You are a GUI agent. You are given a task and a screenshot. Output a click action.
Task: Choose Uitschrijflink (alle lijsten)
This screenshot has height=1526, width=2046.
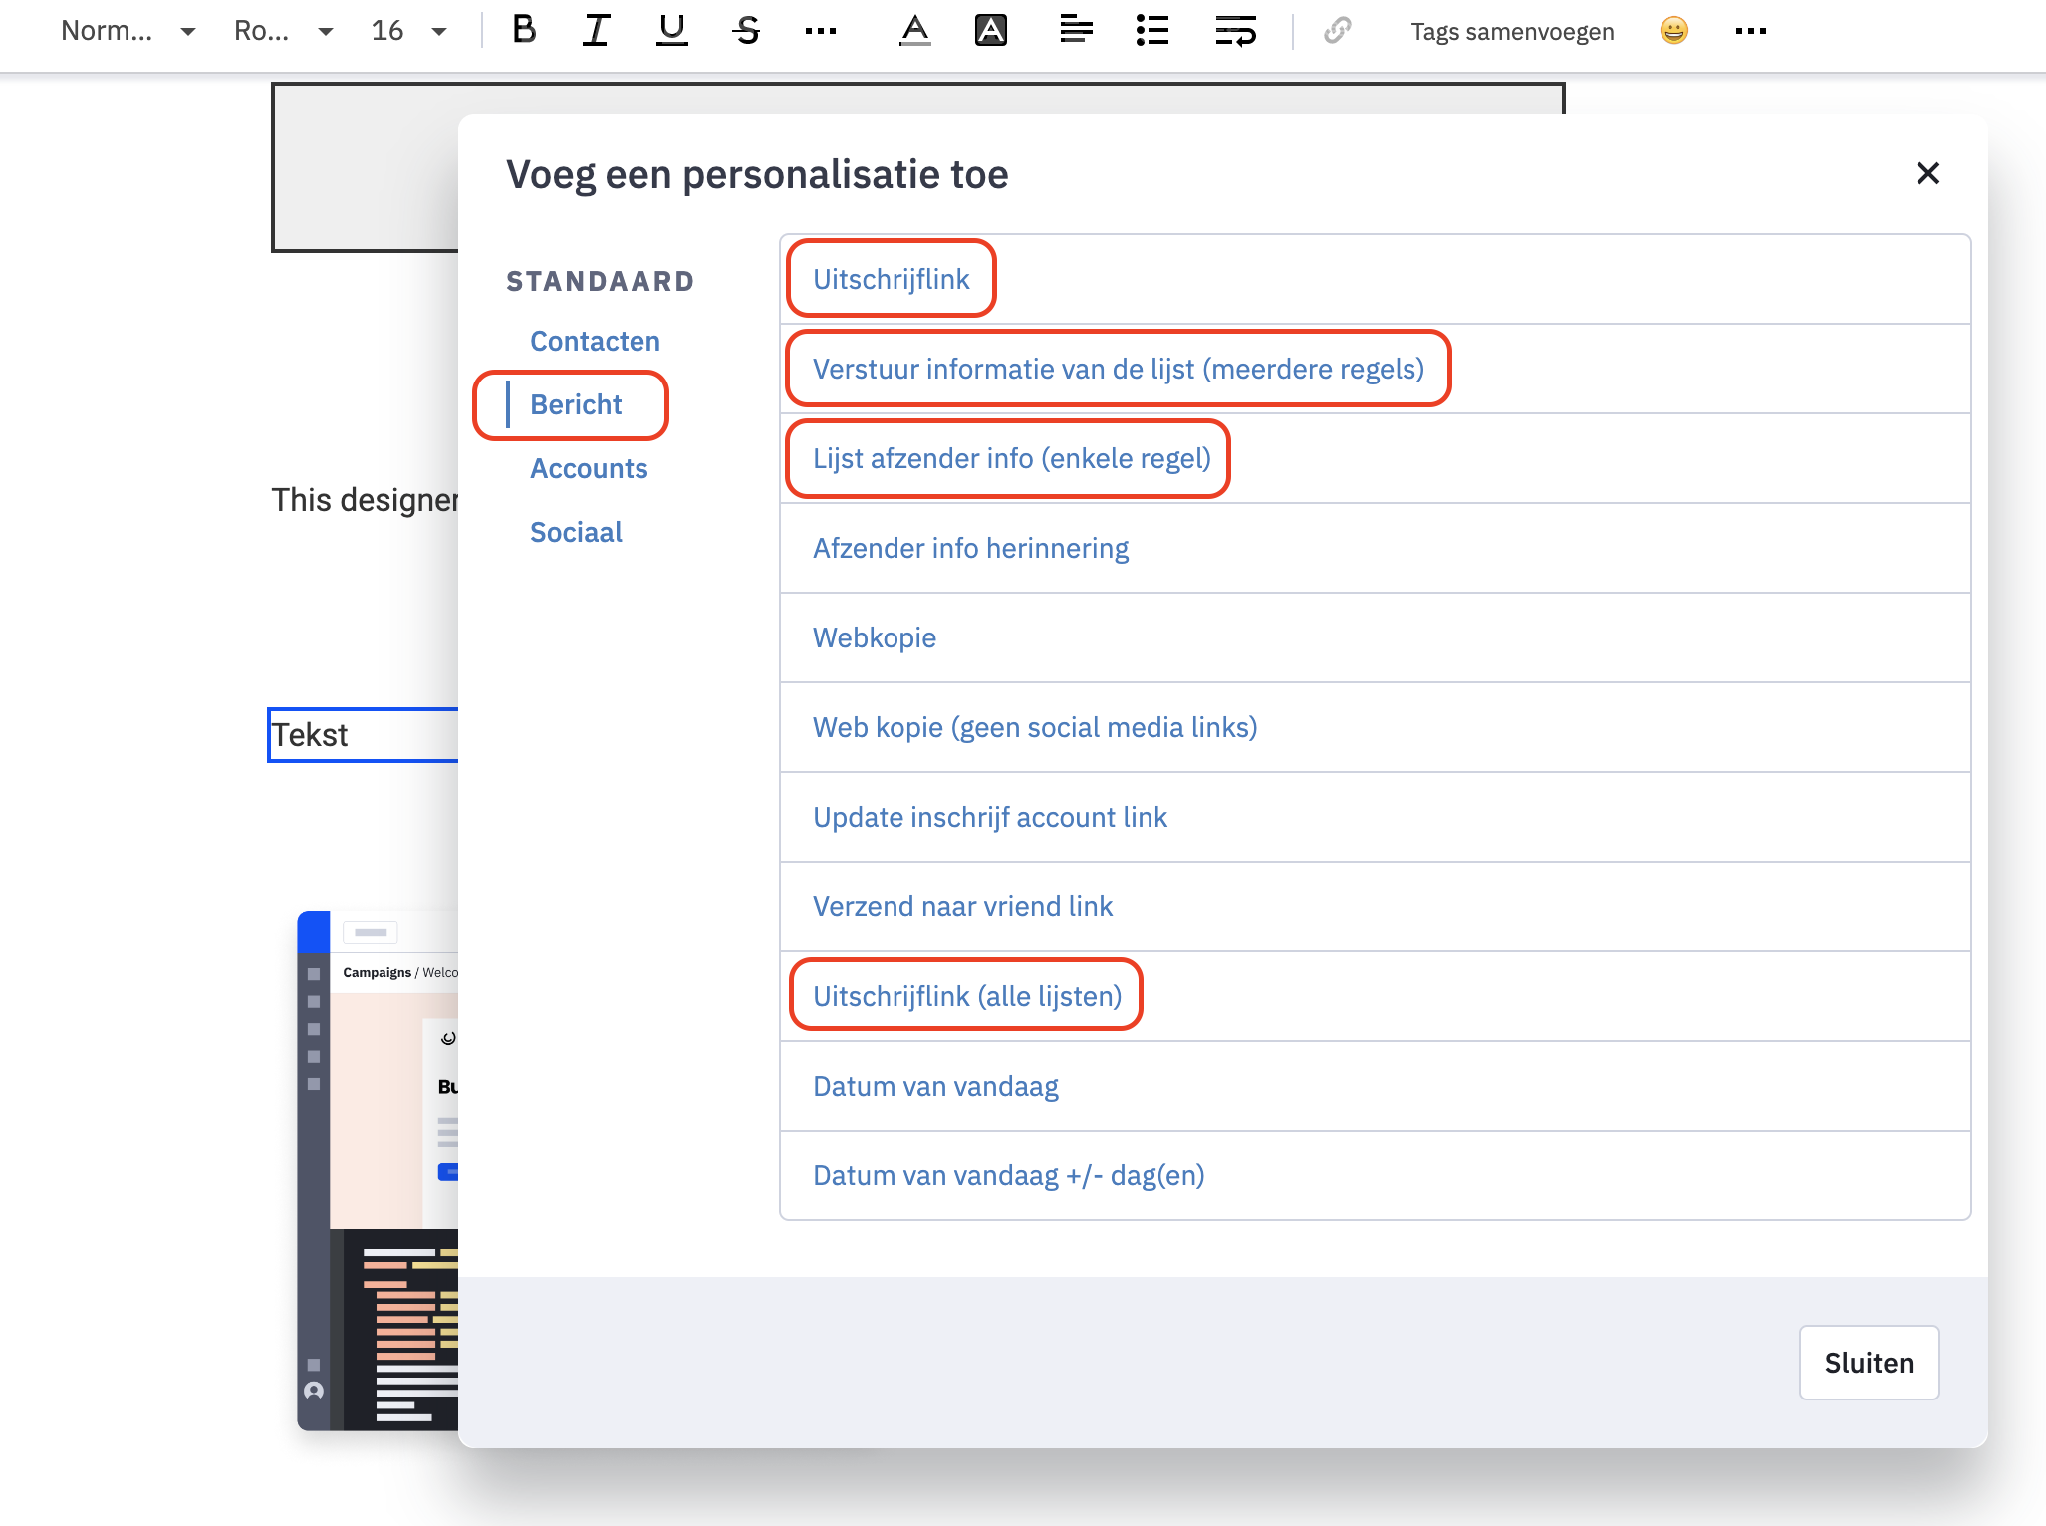point(1375,997)
